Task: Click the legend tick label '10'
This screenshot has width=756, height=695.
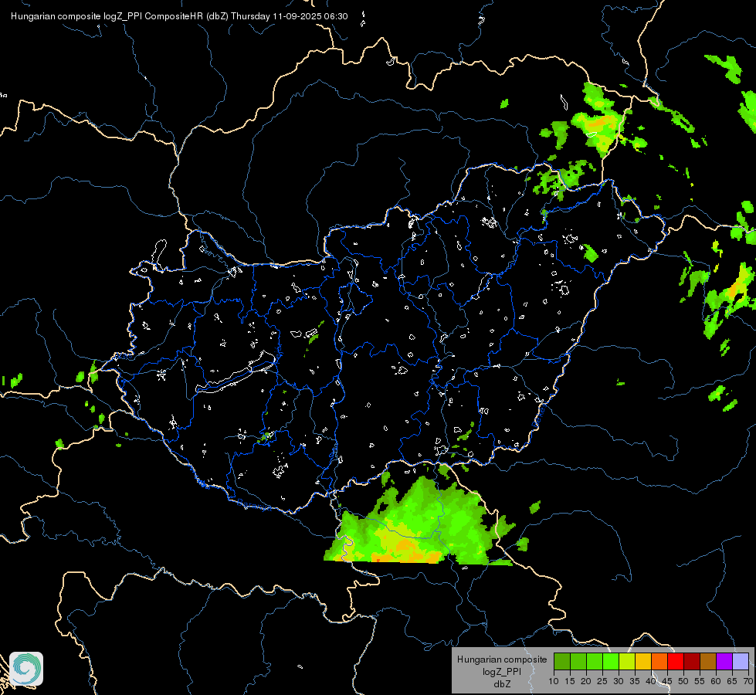Action: tap(554, 682)
